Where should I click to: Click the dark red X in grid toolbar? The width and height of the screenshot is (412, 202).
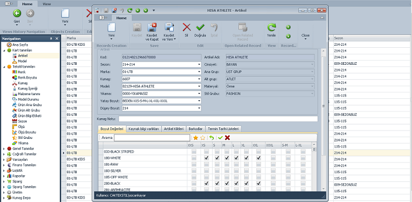(228, 138)
